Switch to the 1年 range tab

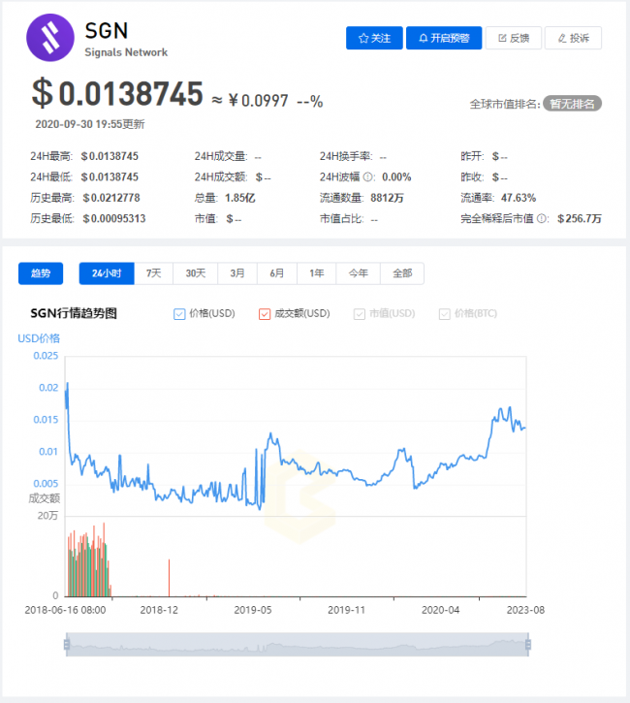tap(316, 273)
